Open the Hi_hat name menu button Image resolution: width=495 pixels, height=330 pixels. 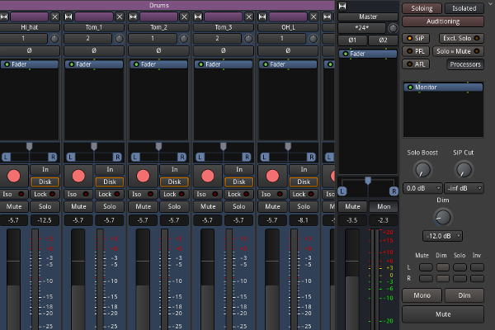click(x=30, y=27)
